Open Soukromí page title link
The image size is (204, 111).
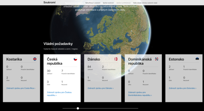click(x=49, y=2)
